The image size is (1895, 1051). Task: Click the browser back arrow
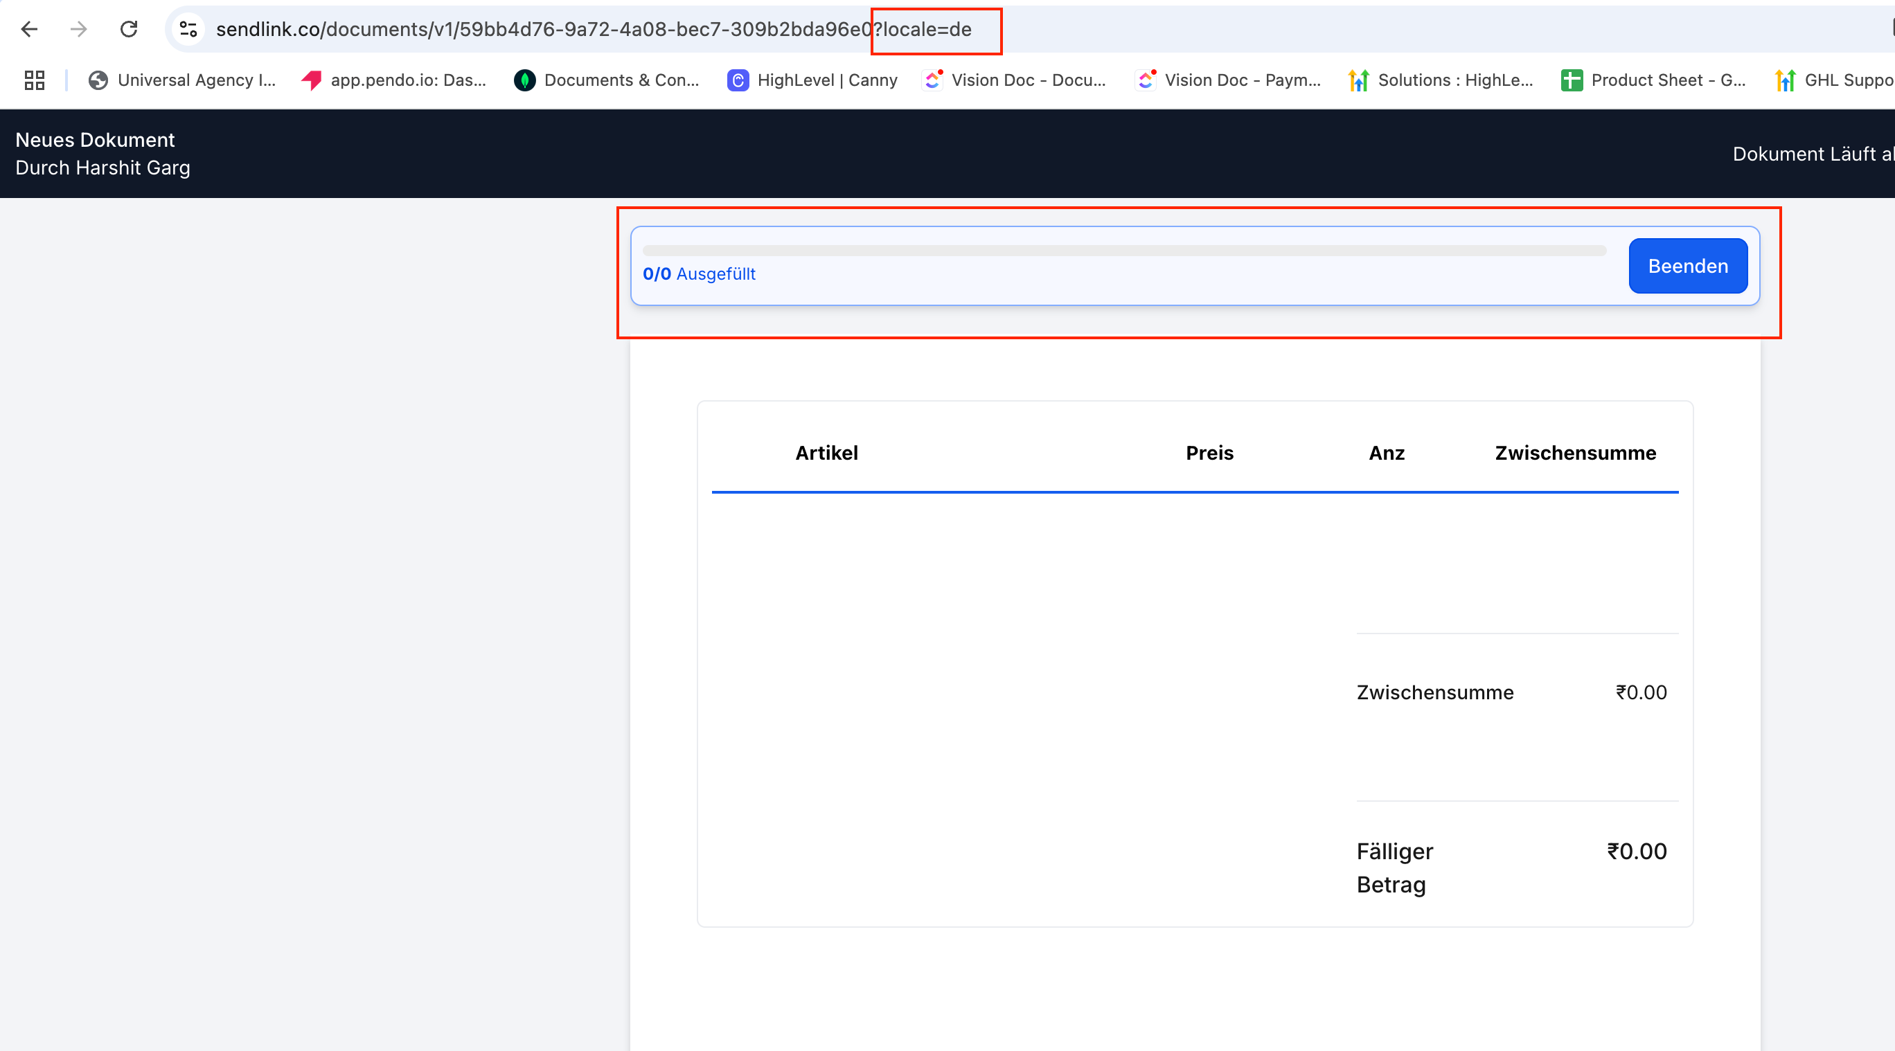29,29
